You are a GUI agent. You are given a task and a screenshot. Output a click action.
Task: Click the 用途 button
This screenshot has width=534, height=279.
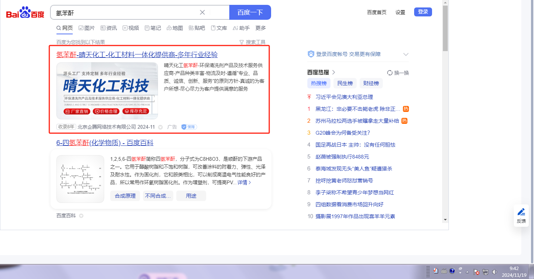click(x=191, y=196)
